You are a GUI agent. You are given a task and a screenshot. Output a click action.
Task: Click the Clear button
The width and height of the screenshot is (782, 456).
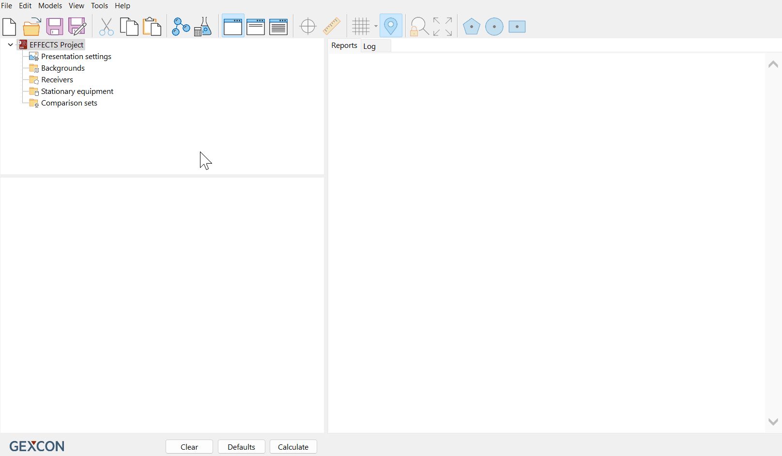tap(189, 447)
